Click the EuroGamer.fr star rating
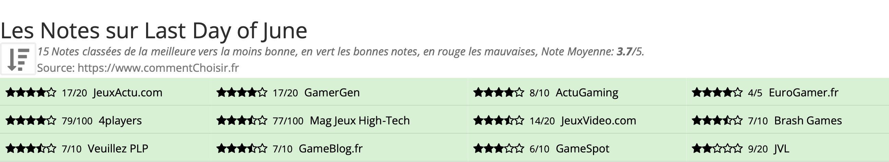Image resolution: width=889 pixels, height=162 pixels. (717, 93)
